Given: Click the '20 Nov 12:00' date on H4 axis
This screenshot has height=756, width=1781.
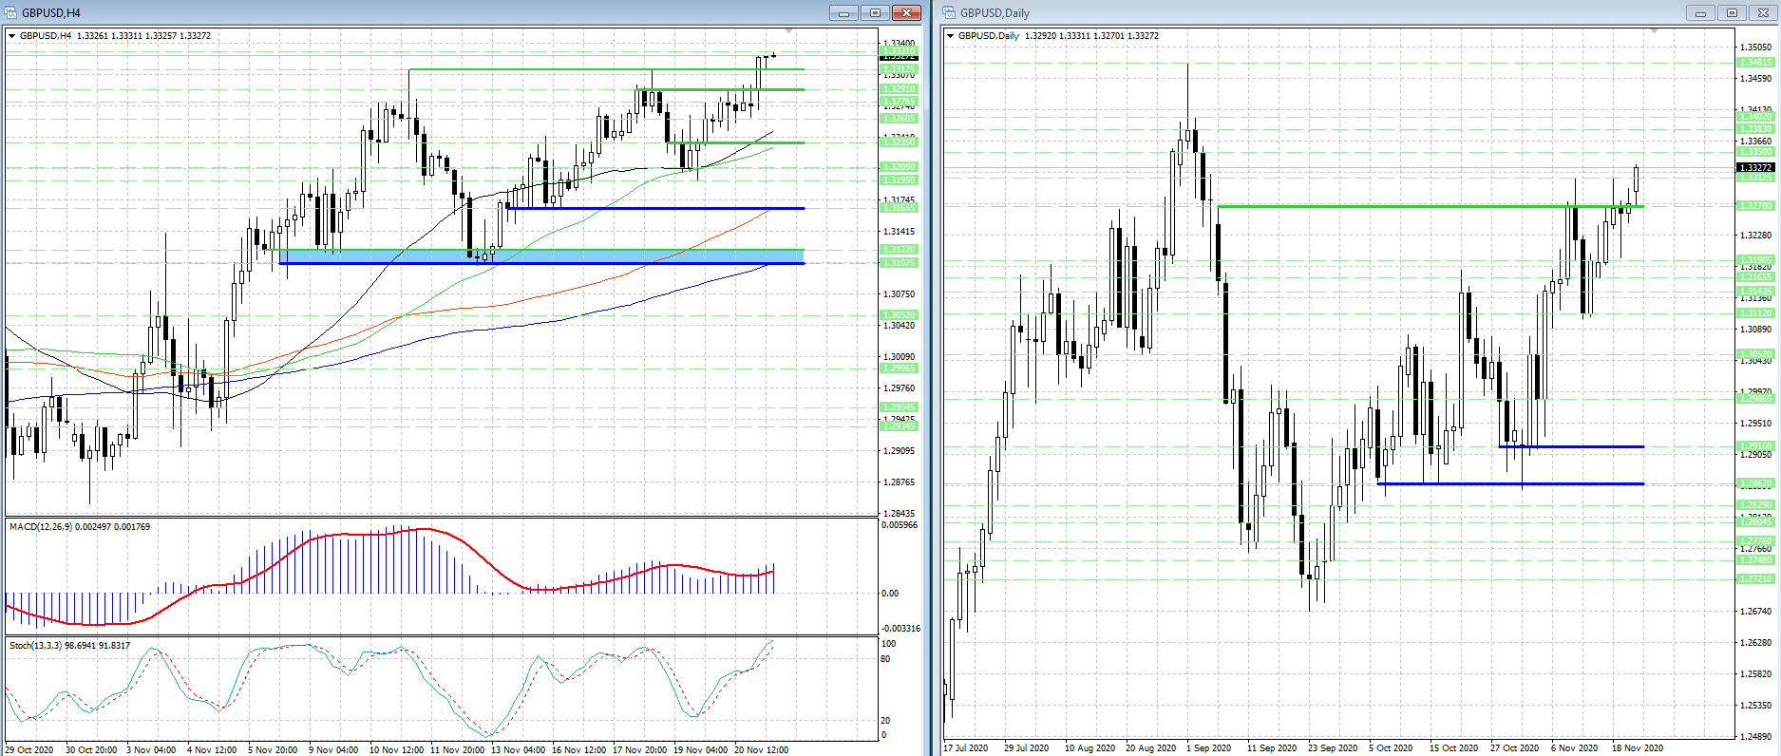Looking at the screenshot, I should [761, 749].
